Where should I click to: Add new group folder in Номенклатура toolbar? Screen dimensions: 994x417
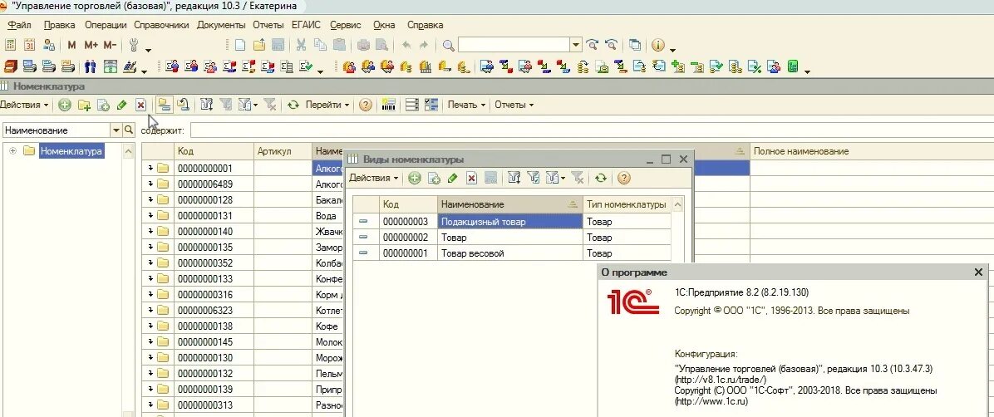[x=84, y=105]
